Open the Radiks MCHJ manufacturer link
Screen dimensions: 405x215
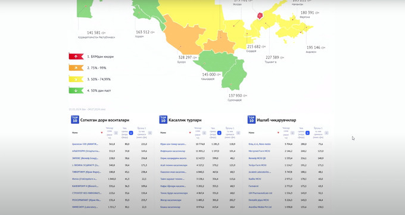click(255, 179)
